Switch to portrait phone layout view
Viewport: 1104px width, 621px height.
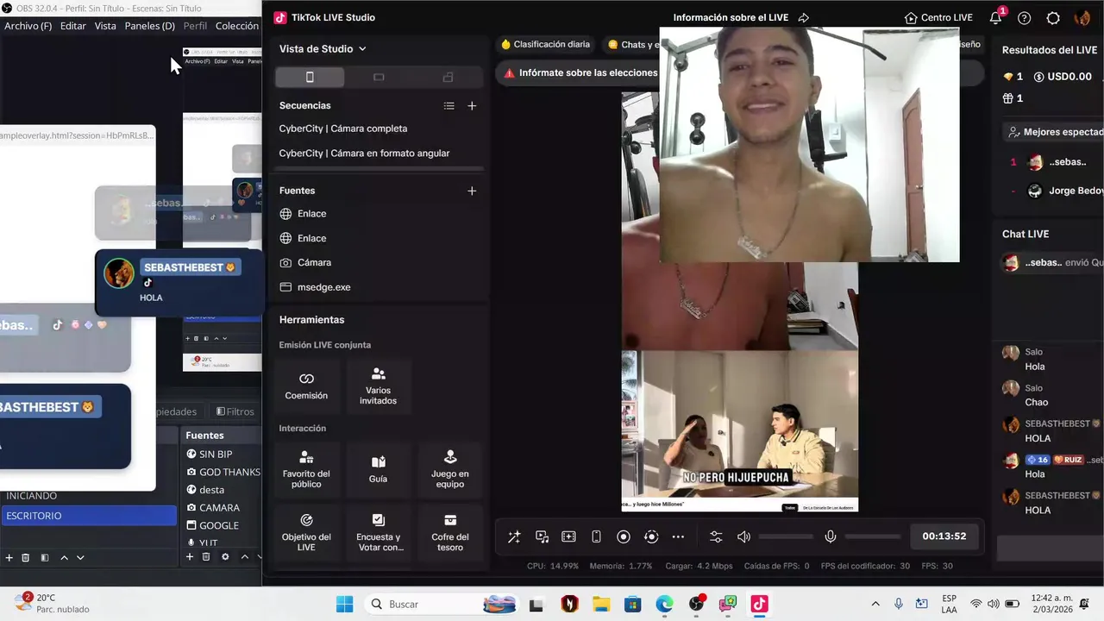(310, 78)
